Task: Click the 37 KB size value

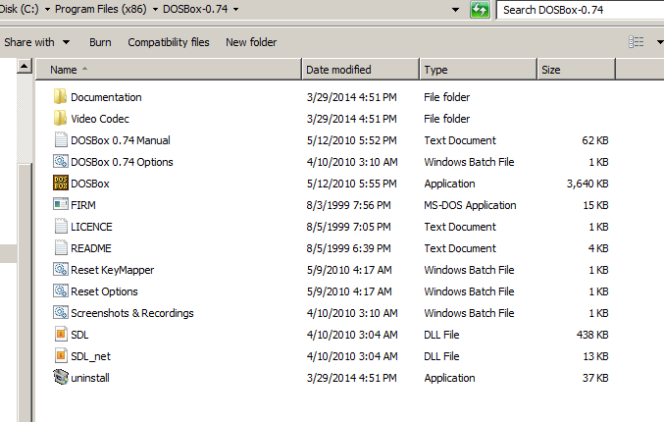Action: pyautogui.click(x=595, y=378)
